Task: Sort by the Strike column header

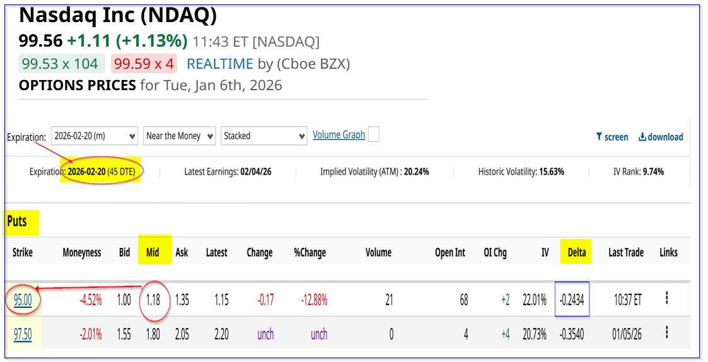Action: tap(23, 253)
